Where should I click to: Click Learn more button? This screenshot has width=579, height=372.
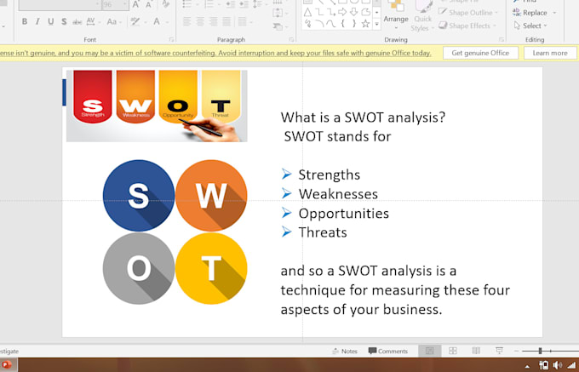[x=550, y=53]
